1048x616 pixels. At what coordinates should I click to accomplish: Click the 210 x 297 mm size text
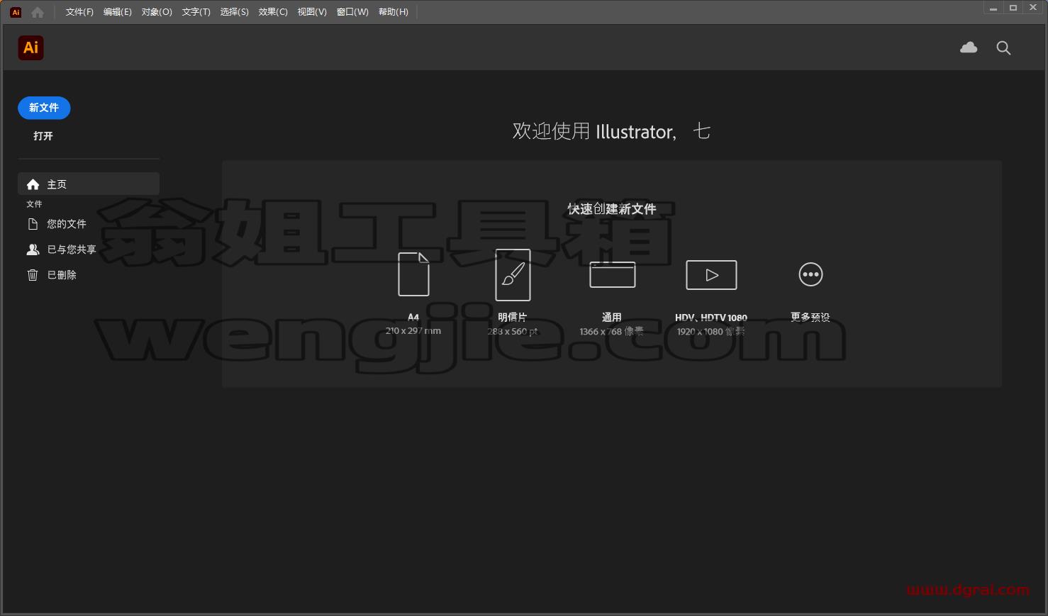[x=413, y=331]
